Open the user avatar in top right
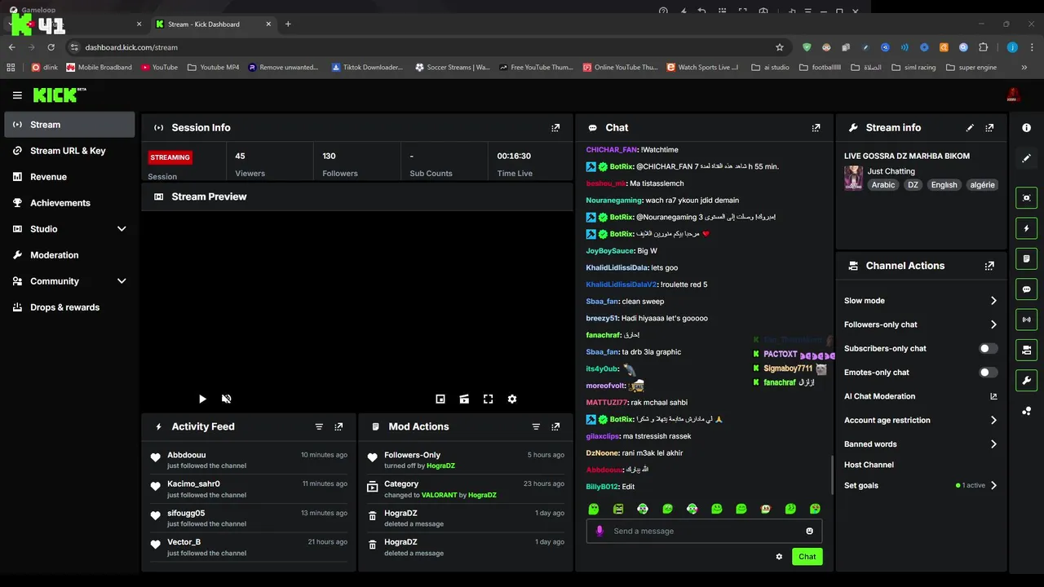 1014,95
